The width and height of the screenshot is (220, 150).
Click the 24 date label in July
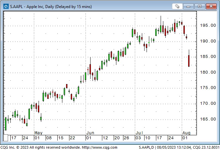coord(171,138)
